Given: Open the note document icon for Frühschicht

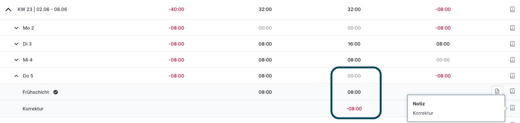Looking at the screenshot, I should (x=497, y=91).
